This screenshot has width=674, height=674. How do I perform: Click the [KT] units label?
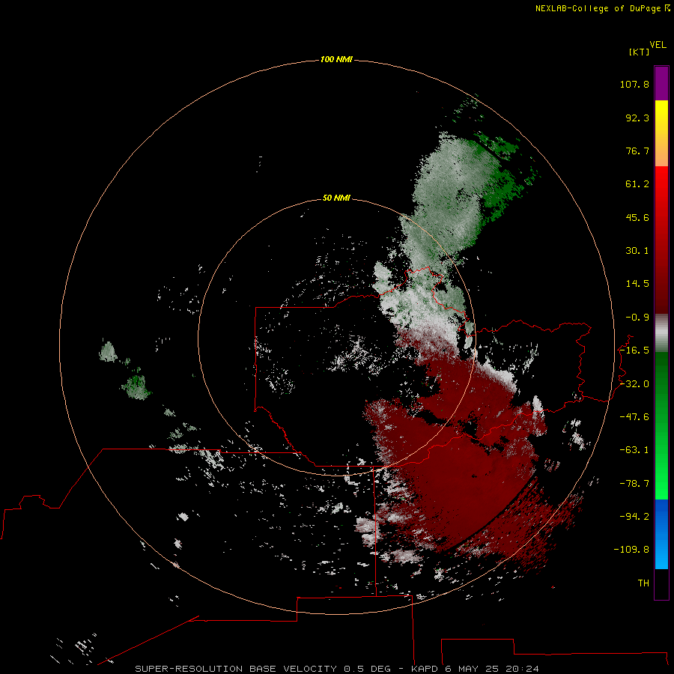click(x=640, y=52)
